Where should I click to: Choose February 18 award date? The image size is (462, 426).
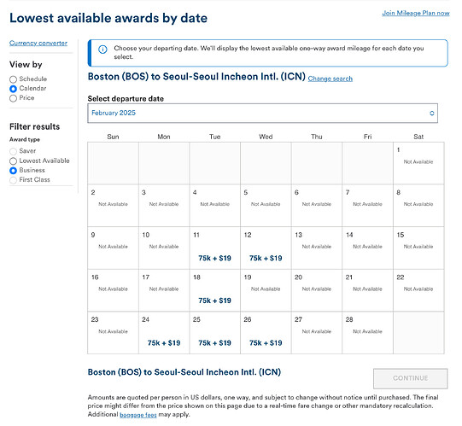tap(215, 290)
